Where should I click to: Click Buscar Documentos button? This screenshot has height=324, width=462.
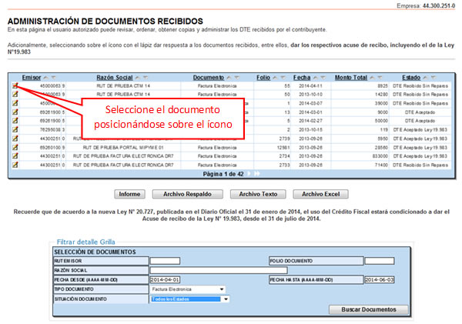tap(369, 309)
